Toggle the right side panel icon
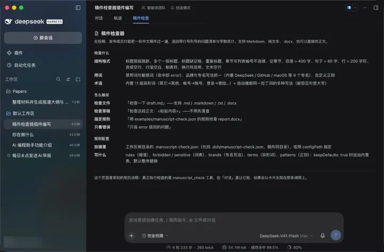The width and height of the screenshot is (384, 252). pos(376,8)
